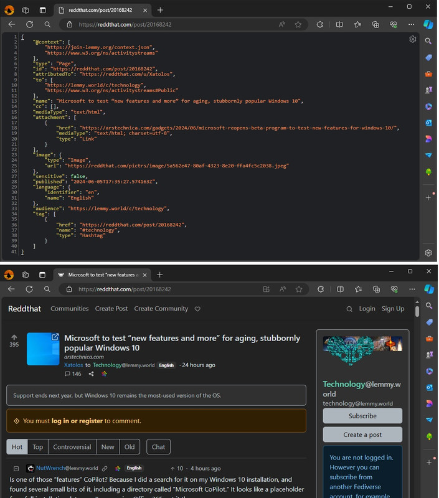439x498 pixels.
Task: Open sidebar search in top browser window
Action: pos(428,41)
